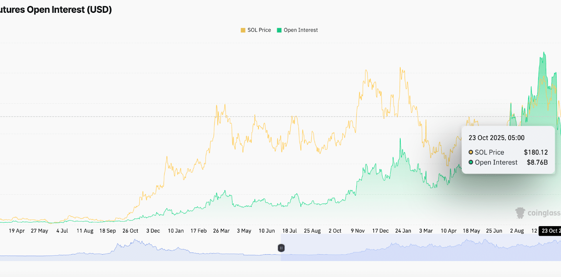Click the 17 Feb date on the x-axis
The height and width of the screenshot is (277, 561).
(198, 231)
